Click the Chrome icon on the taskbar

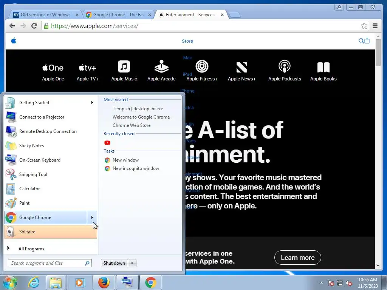pos(151,282)
